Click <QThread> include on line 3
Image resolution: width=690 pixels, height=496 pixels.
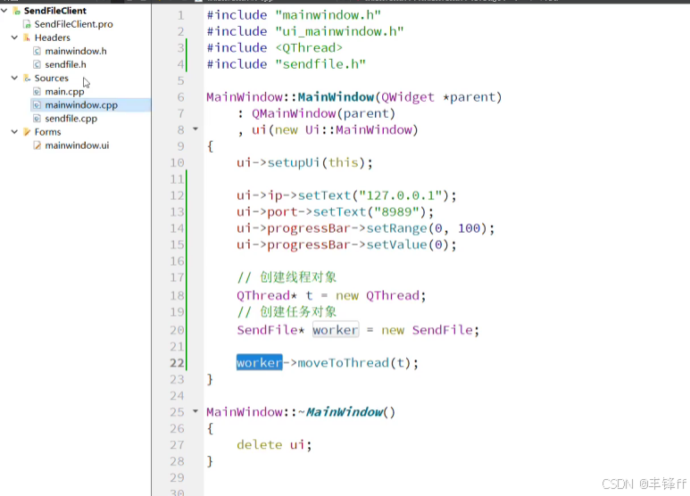click(309, 47)
